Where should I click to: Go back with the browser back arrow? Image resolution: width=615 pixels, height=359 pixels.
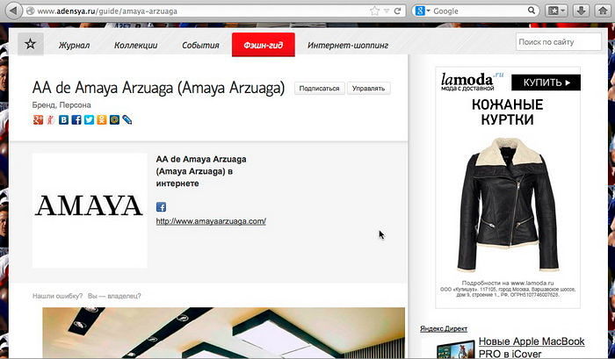tap(13, 11)
